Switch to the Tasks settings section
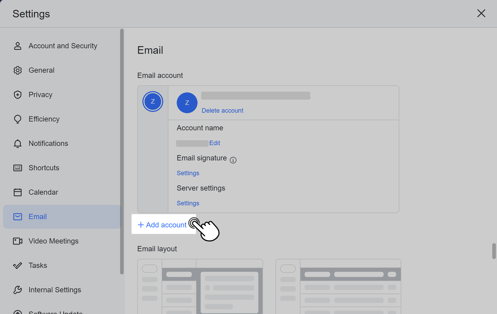The width and height of the screenshot is (497, 314). coord(38,265)
